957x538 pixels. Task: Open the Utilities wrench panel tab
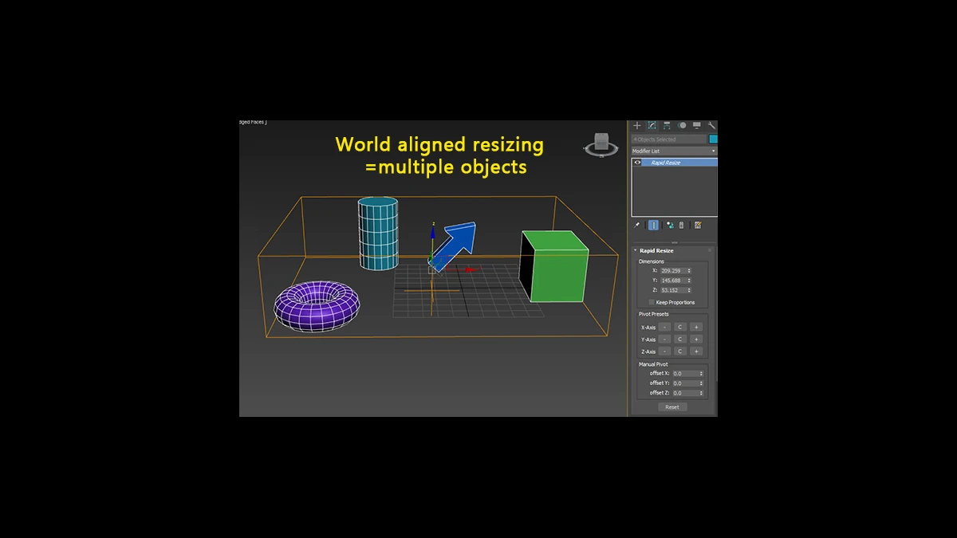(x=711, y=126)
